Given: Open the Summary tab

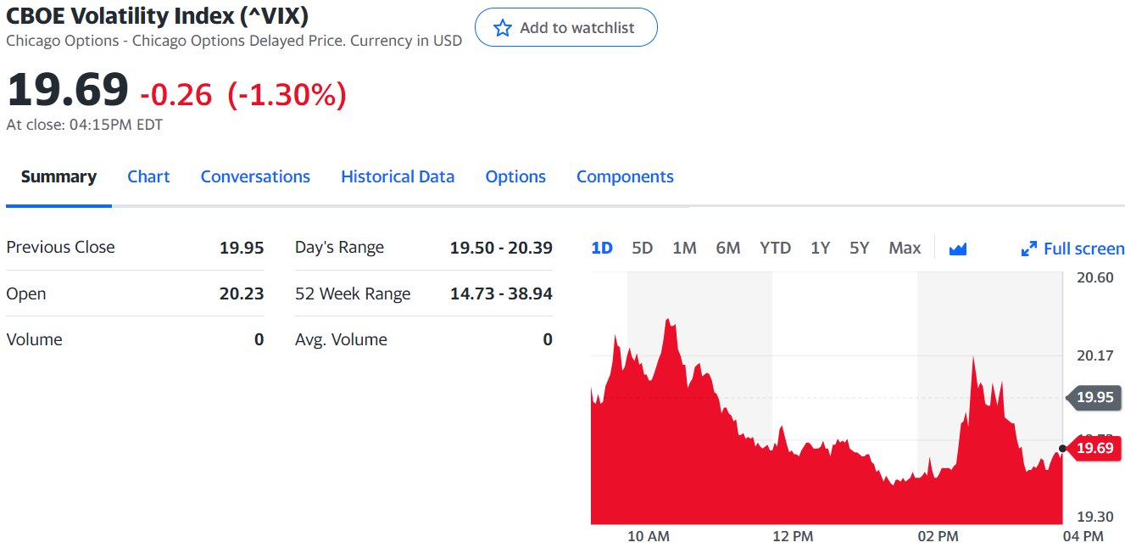Looking at the screenshot, I should (x=58, y=176).
